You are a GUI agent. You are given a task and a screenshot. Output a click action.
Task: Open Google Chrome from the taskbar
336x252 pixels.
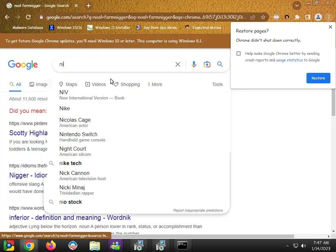tap(29, 245)
